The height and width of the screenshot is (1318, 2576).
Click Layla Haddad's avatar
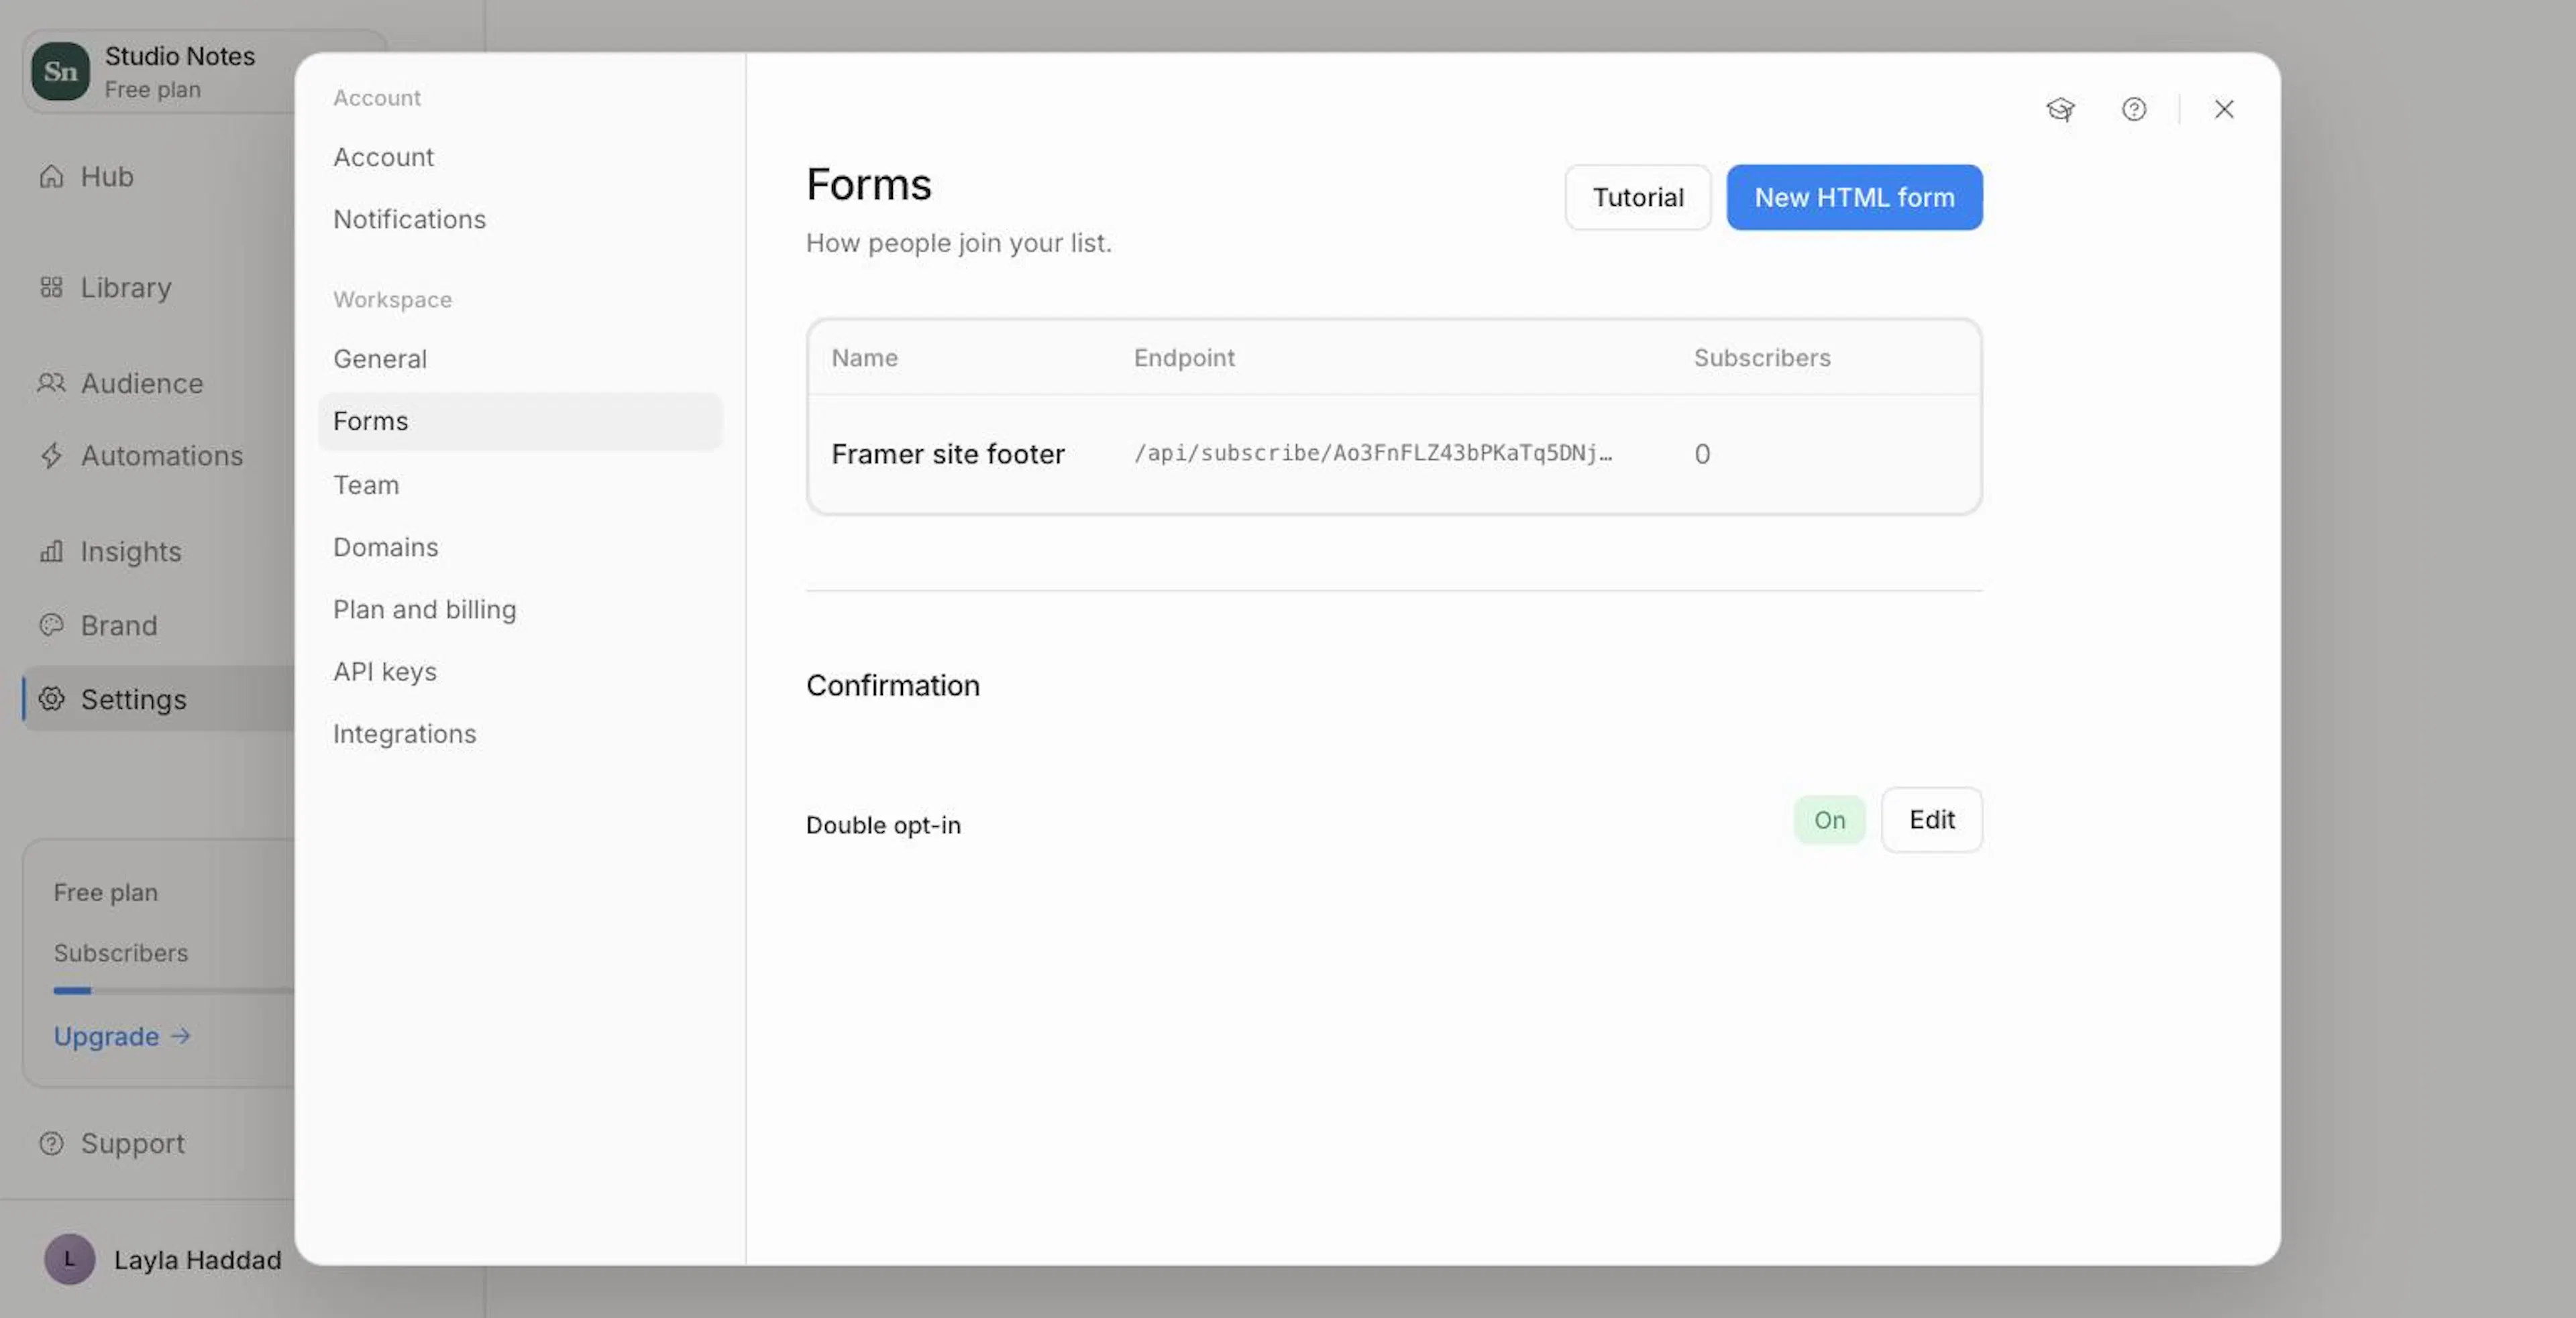click(x=69, y=1259)
